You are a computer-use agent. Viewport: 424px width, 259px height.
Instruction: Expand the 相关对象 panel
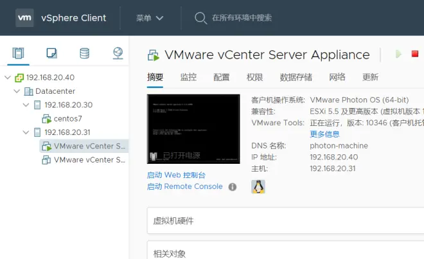285,250
